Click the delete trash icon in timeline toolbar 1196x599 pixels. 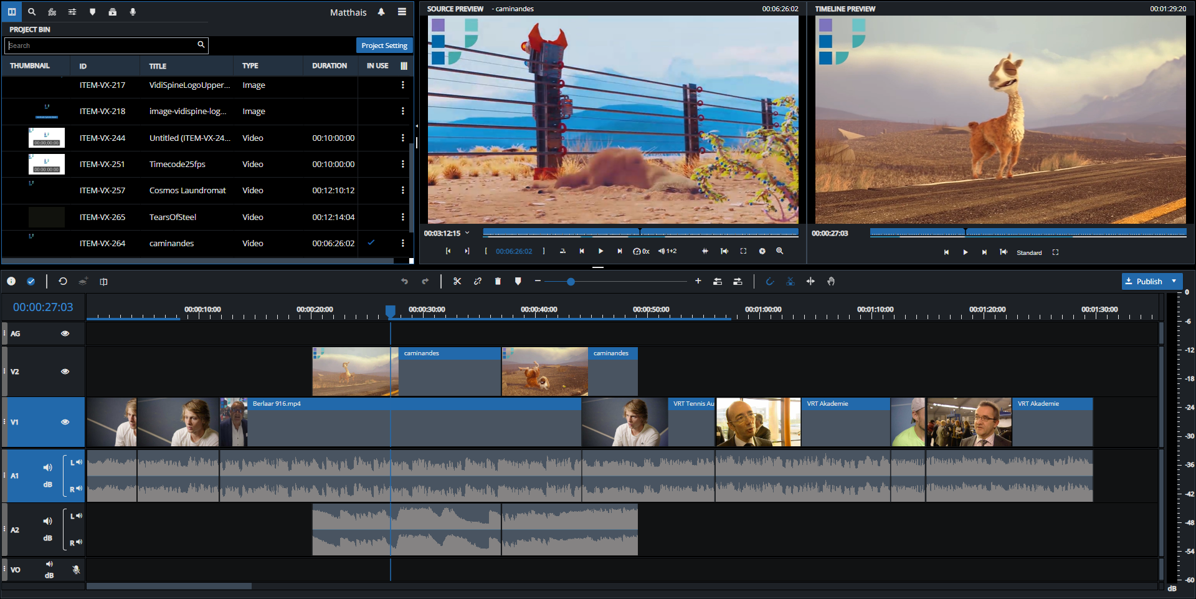[498, 282]
